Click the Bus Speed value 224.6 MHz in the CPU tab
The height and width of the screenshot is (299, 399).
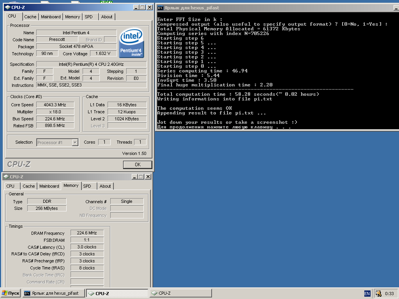55,119
